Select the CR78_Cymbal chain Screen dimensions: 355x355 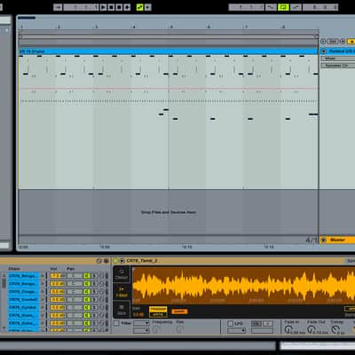pos(24,308)
